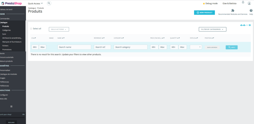Tick the Select all checkbox
Image resolution: width=254 pixels, height=124 pixels.
31,29
